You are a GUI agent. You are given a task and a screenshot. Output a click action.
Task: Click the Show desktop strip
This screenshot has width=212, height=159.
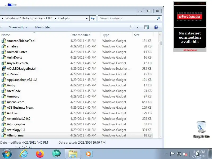pyautogui.click(x=210, y=154)
